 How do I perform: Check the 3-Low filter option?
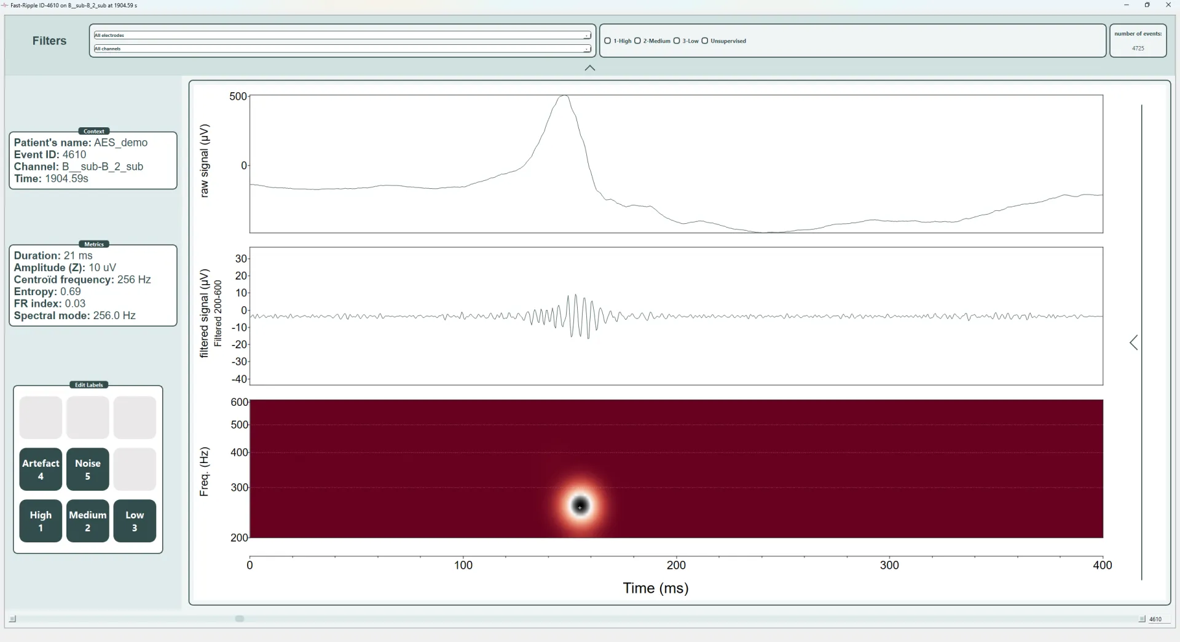click(677, 41)
